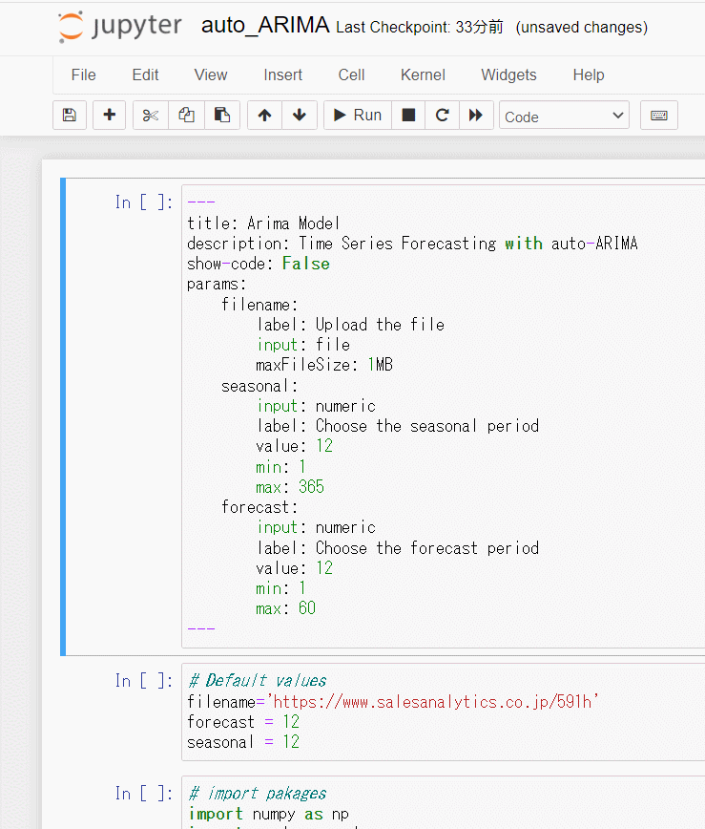Screen dimensions: 705x829
Task: Open the Kernel menu
Action: point(423,74)
